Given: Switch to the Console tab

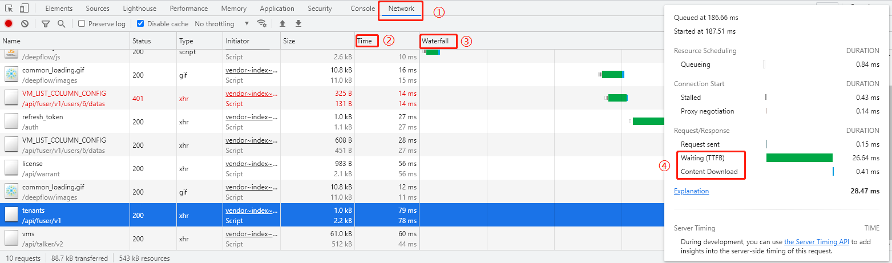Looking at the screenshot, I should point(362,9).
